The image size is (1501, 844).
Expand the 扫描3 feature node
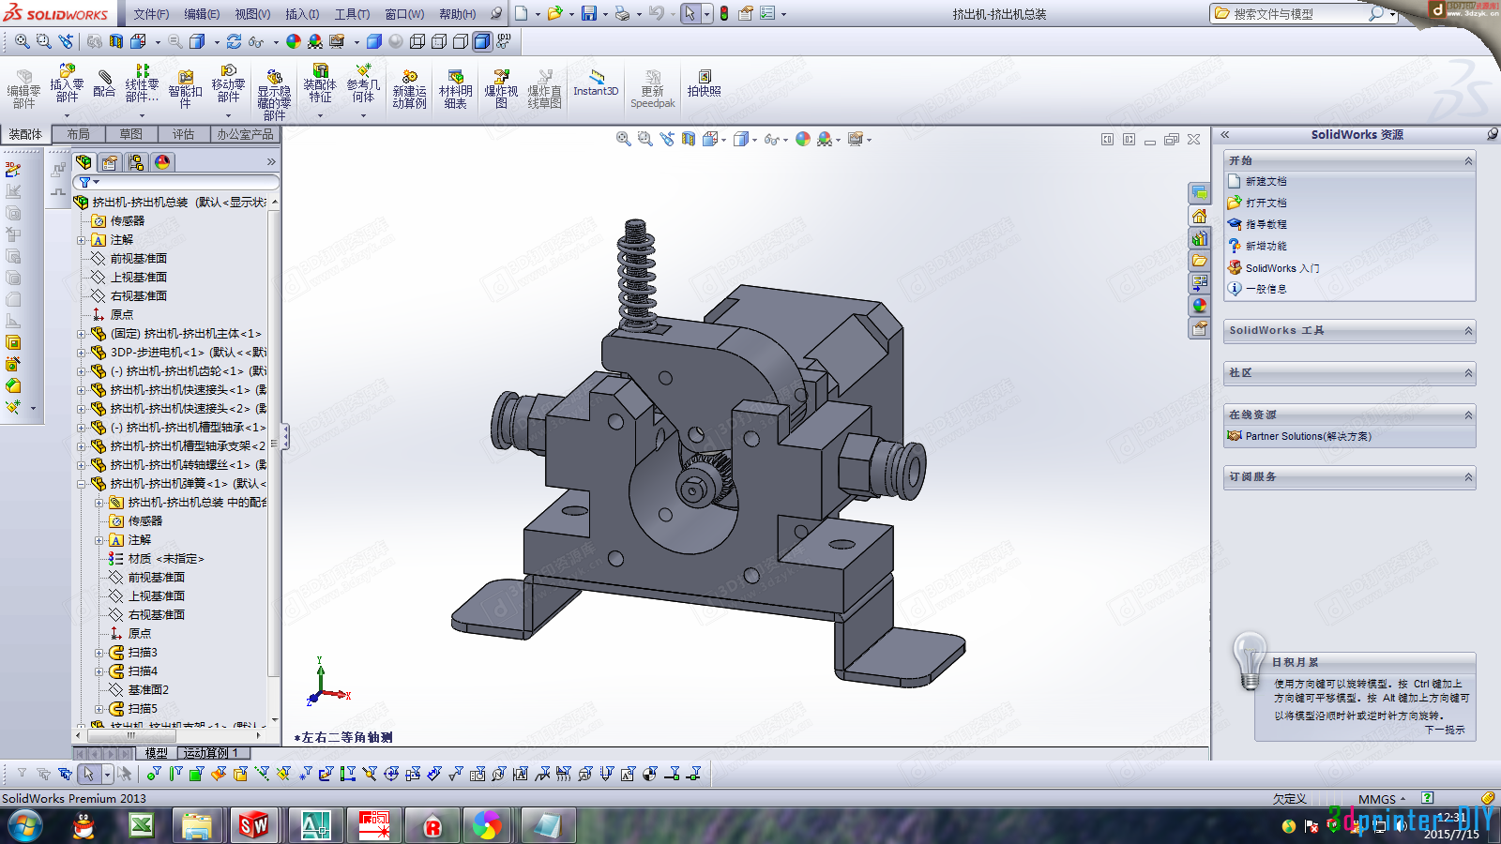(x=99, y=653)
